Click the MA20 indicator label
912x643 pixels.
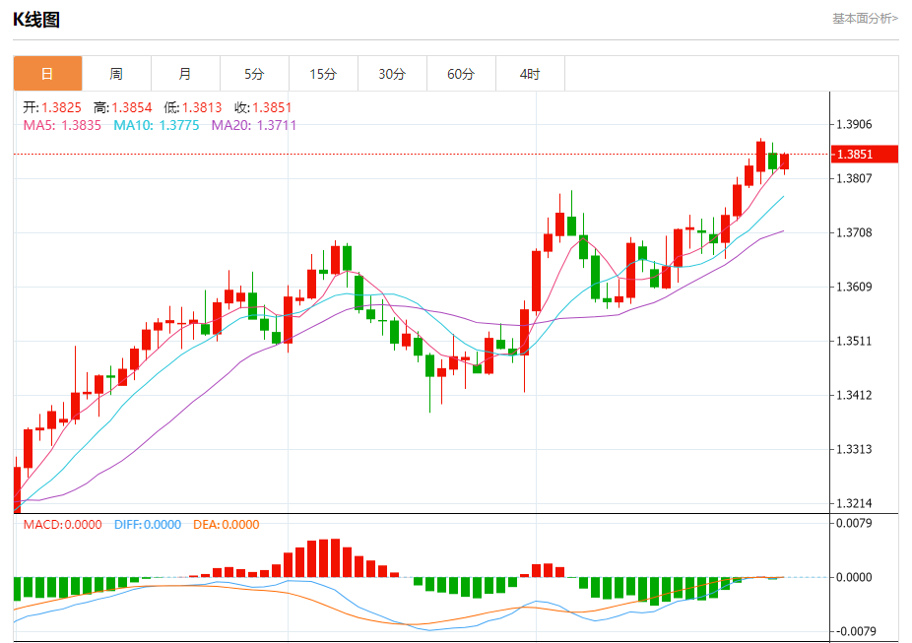click(254, 125)
